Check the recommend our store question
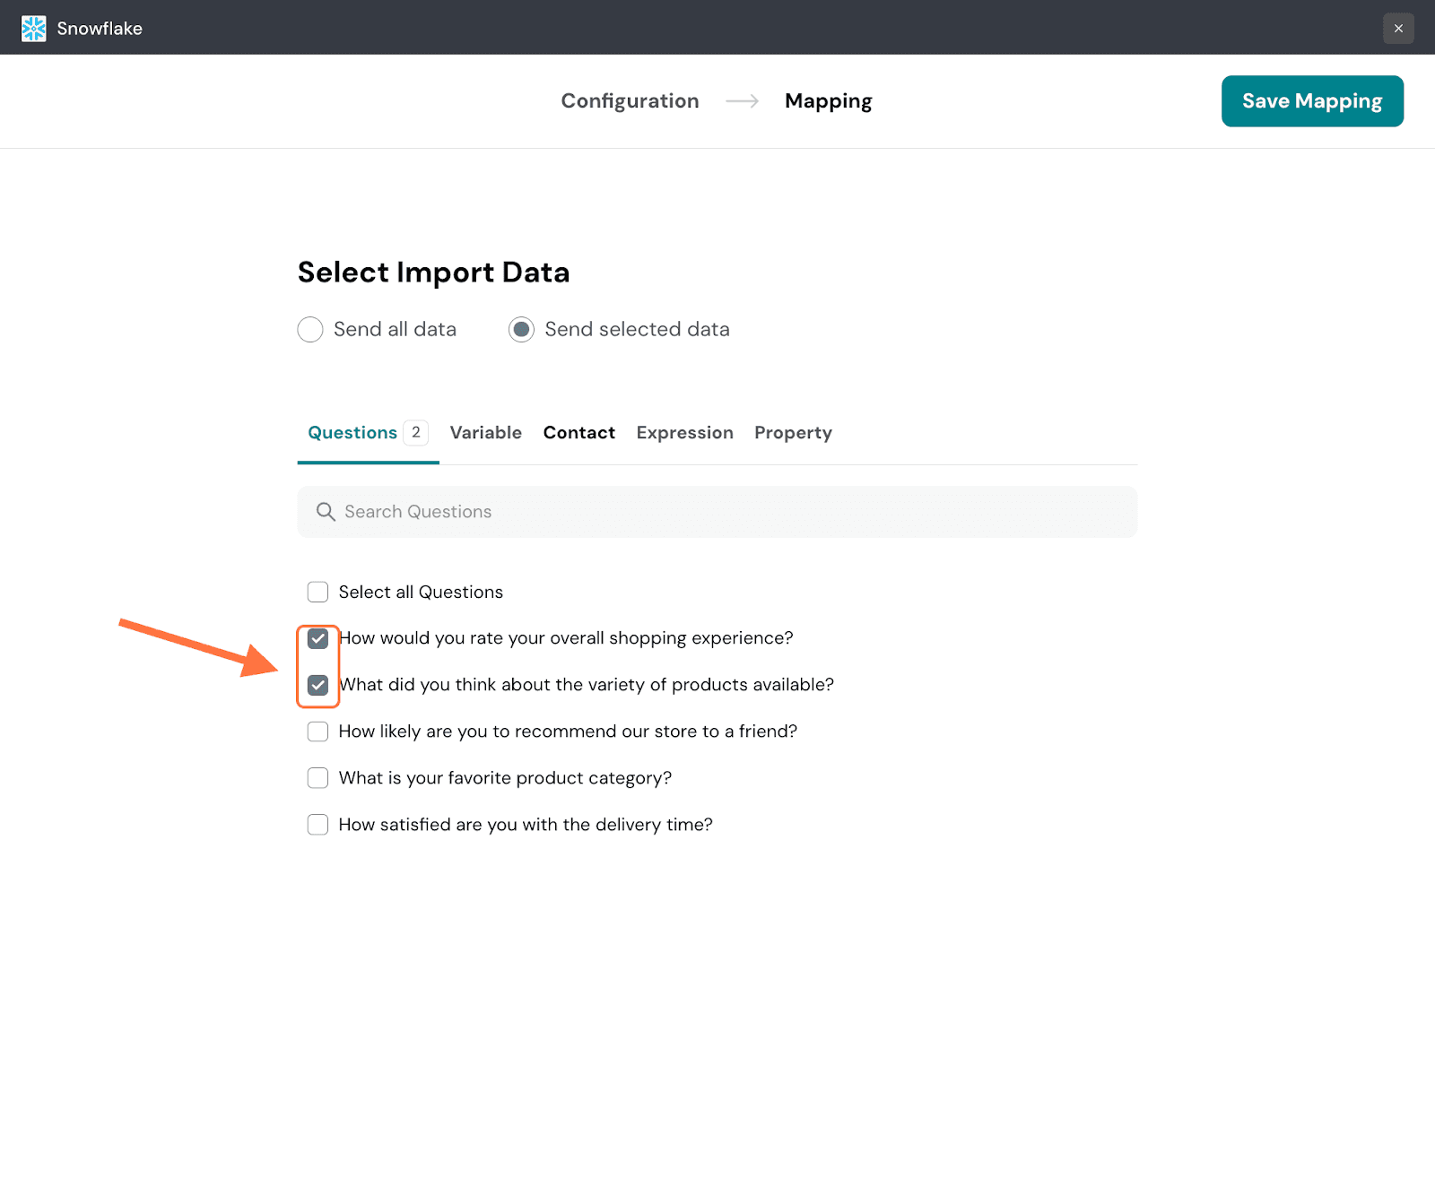The image size is (1435, 1186). click(x=317, y=732)
